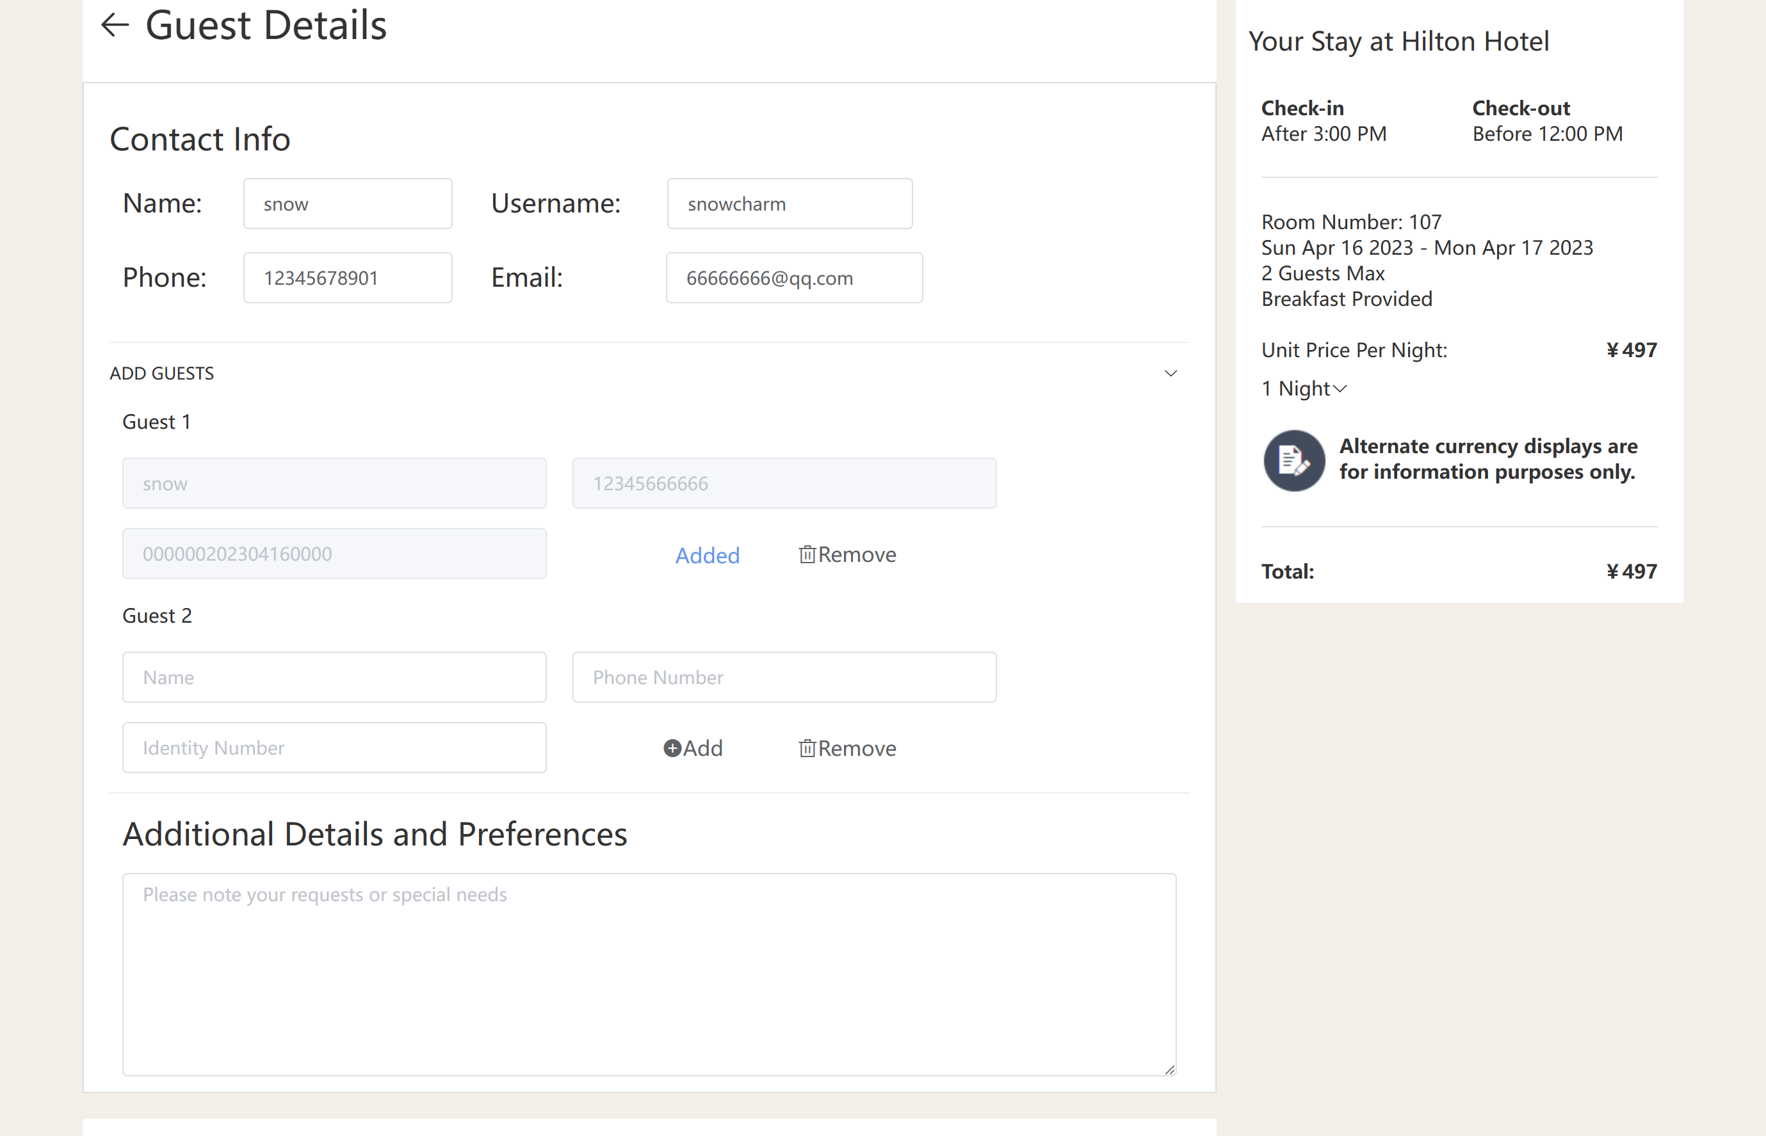
Task: Focus the Guest 2 Name field
Action: [334, 677]
